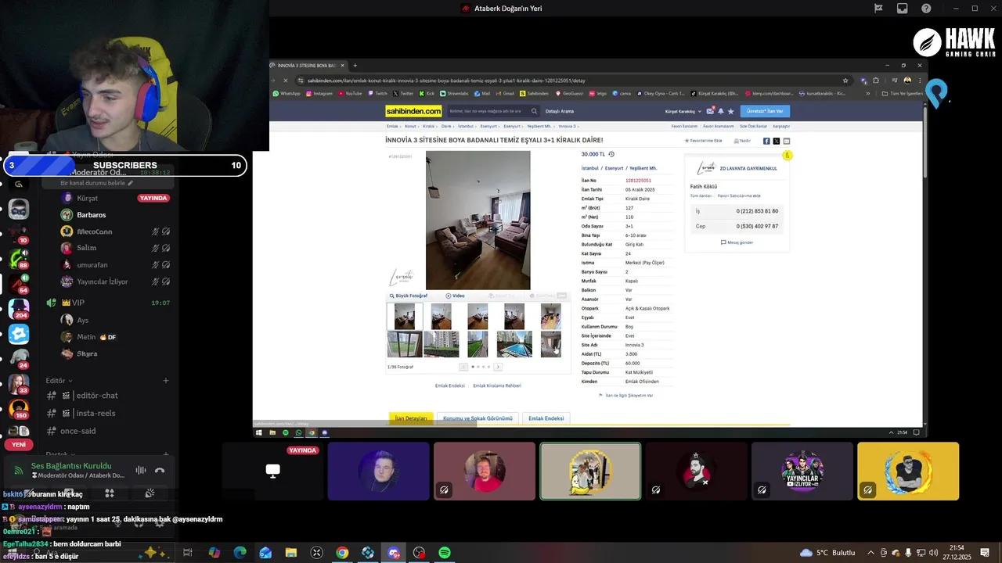Print the listing with Yazdır
Image resolution: width=1002 pixels, height=563 pixels.
point(742,141)
